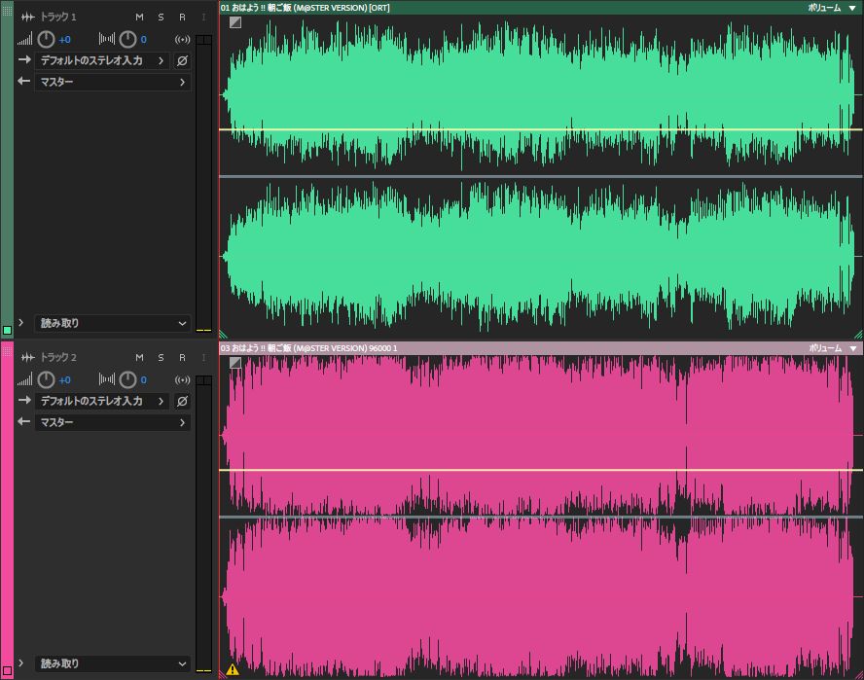The height and width of the screenshot is (680, 864).
Task: Arm Track 1 for recording with R
Action: click(182, 18)
